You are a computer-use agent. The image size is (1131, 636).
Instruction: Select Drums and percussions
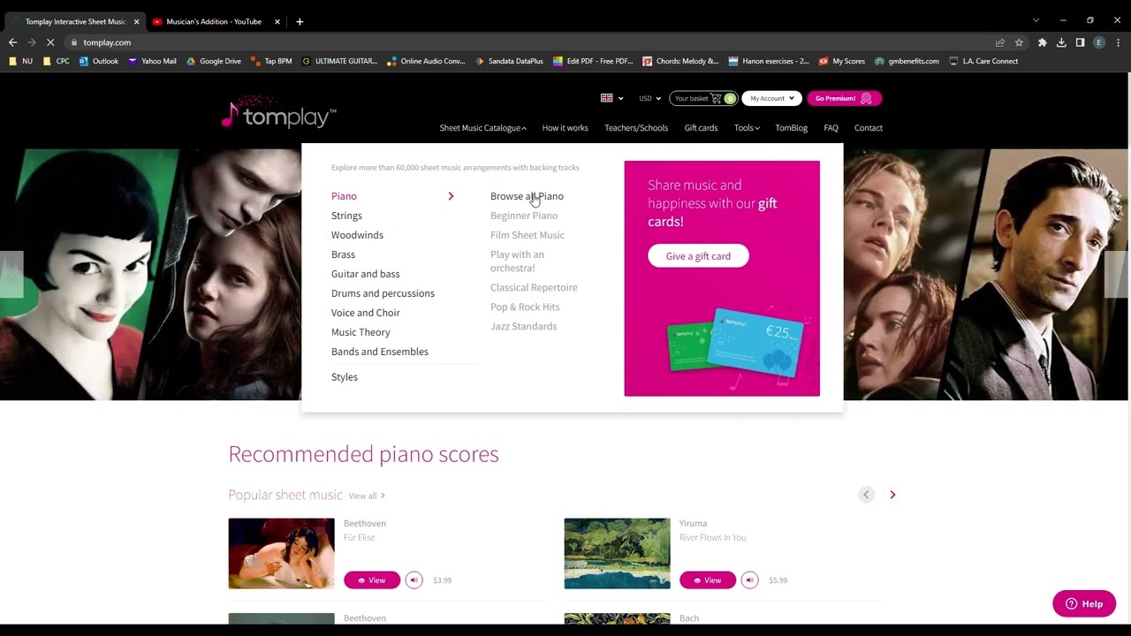[383, 293]
